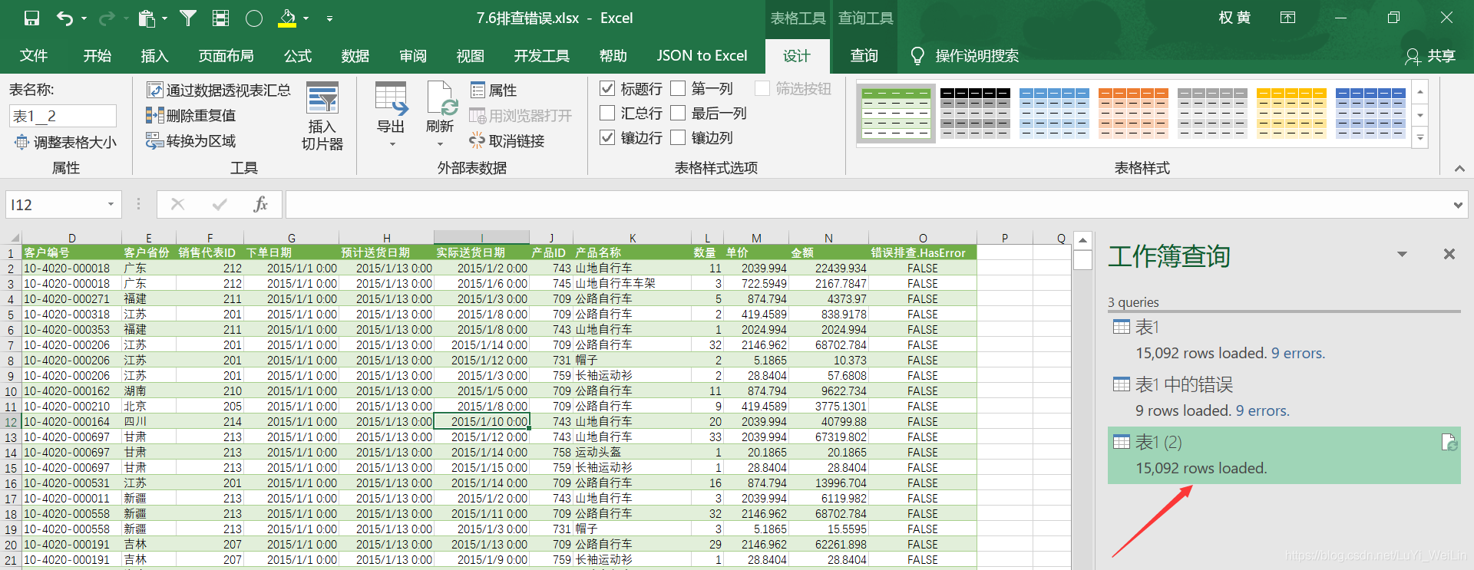1474x570 pixels.
Task: Click Convert to Range (转换为区域)
Action: click(191, 141)
